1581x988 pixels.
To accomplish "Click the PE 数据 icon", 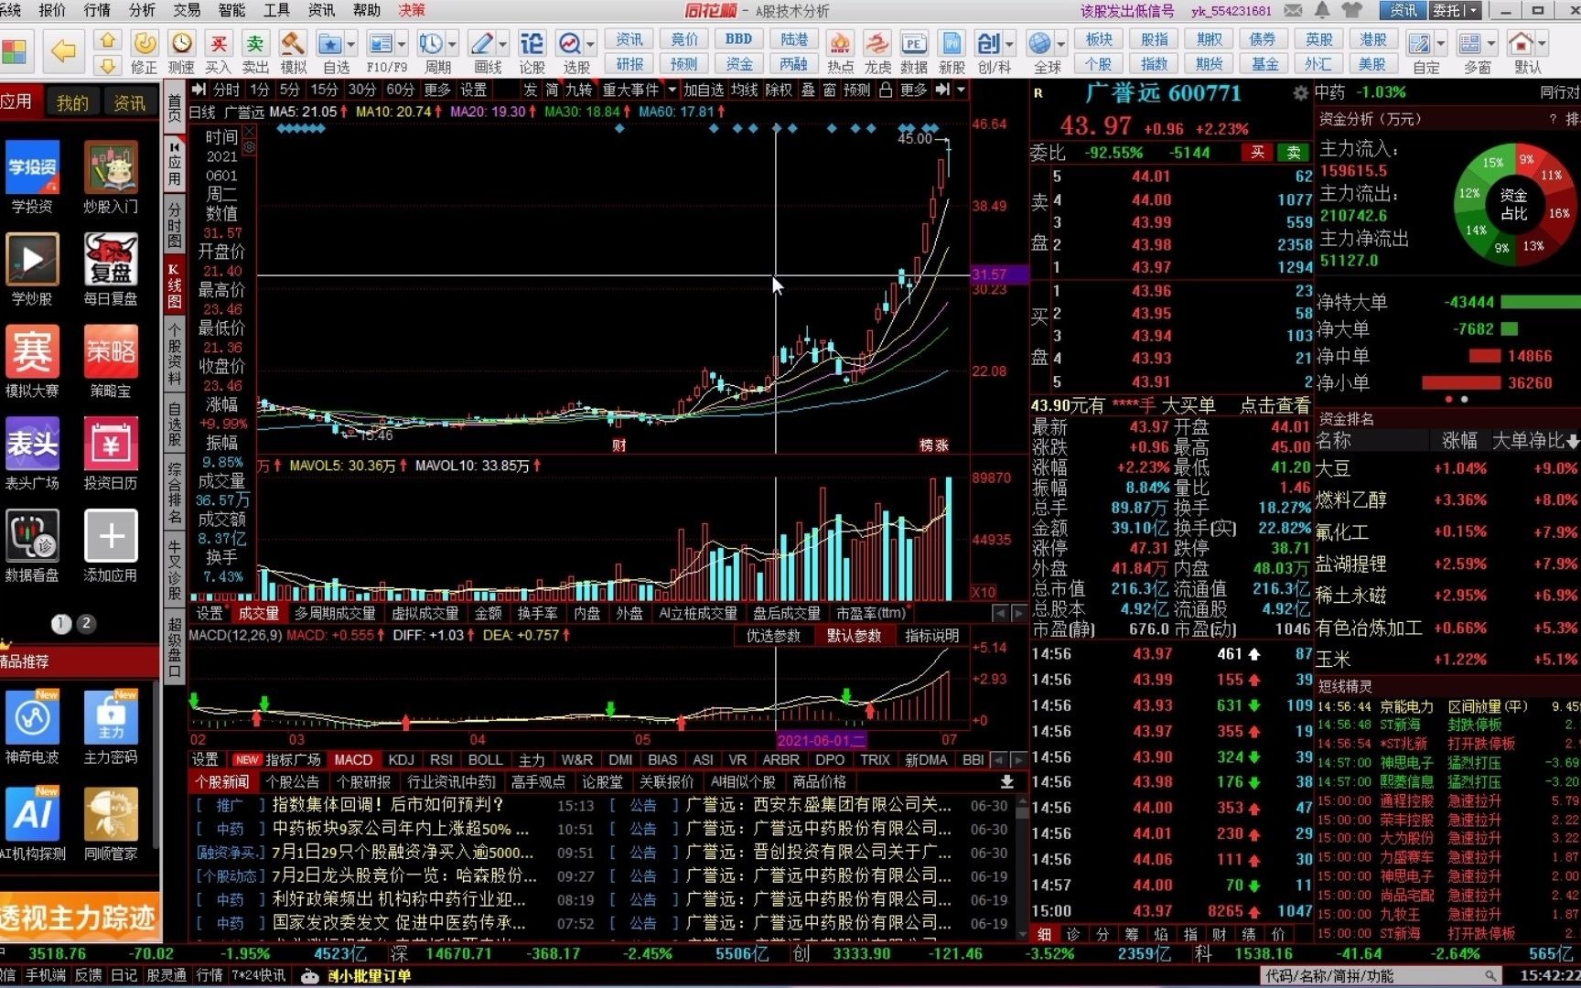I will click(x=914, y=52).
